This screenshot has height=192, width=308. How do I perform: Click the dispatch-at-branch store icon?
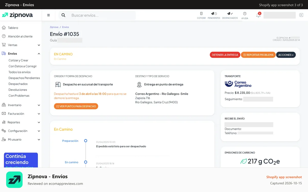(58, 84)
